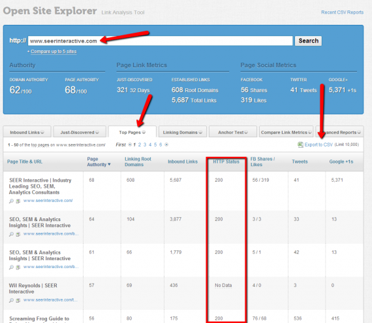372x323 pixels.
Task: Click the Search button
Action: point(308,41)
